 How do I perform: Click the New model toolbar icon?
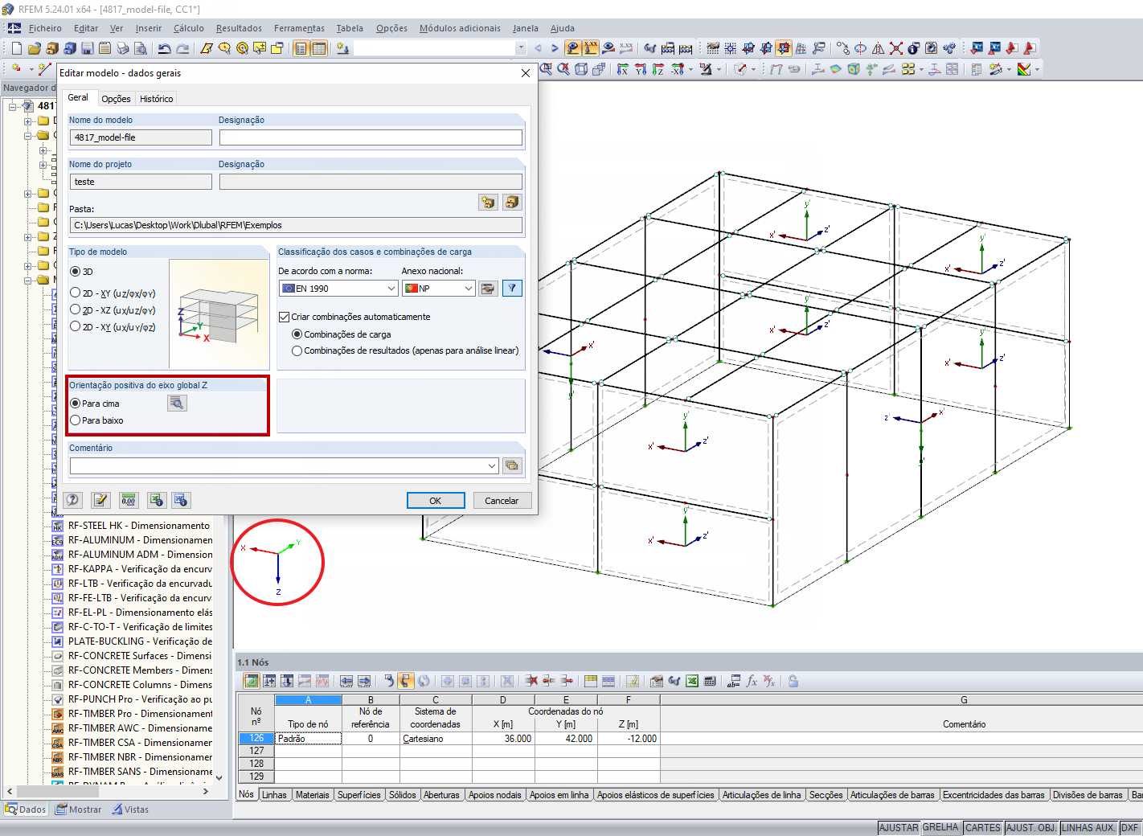(x=16, y=48)
